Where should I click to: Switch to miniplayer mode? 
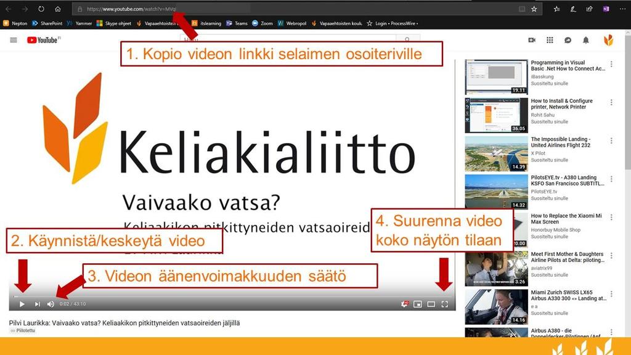click(418, 304)
